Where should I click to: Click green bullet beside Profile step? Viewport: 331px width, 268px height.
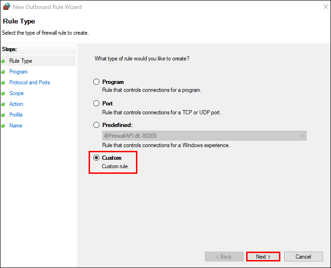[3, 115]
